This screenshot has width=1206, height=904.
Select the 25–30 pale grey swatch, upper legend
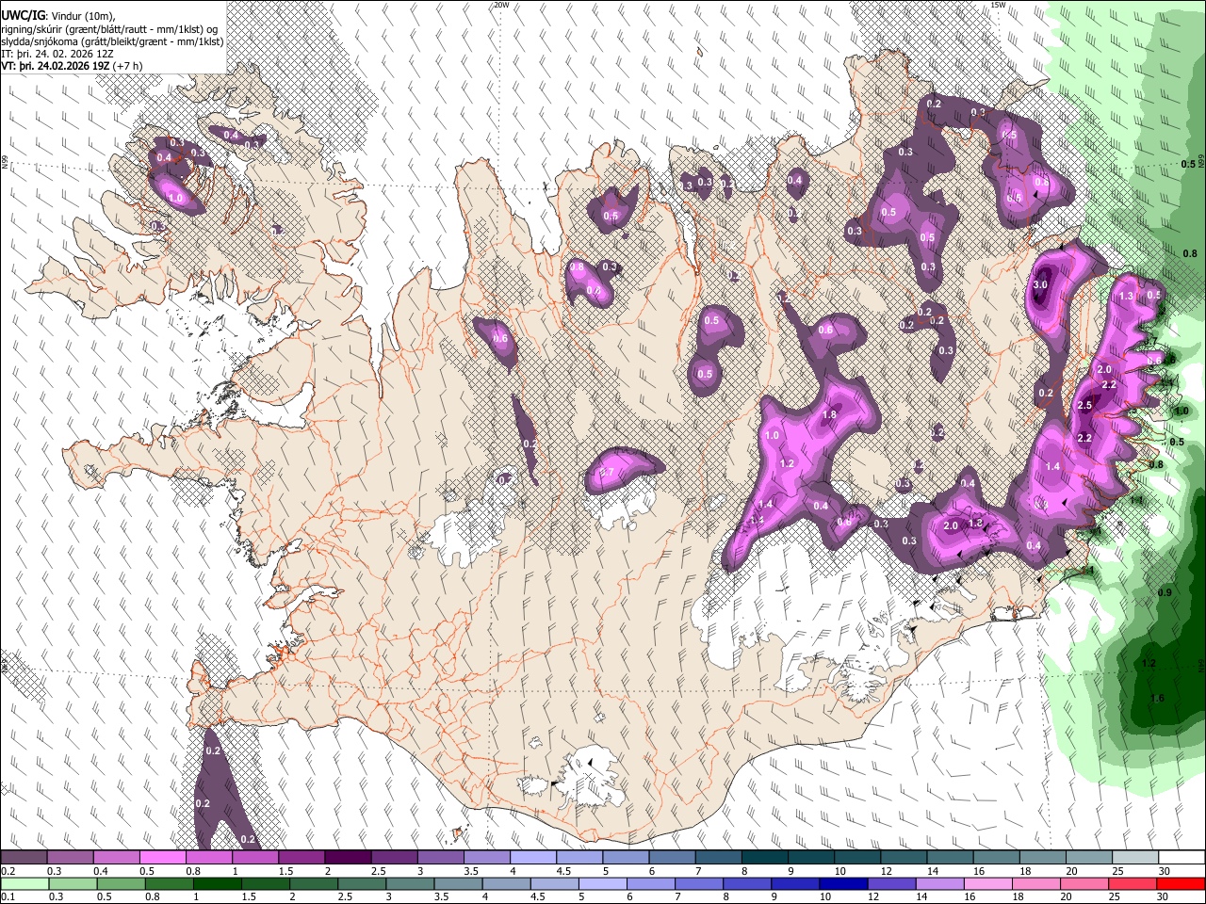[1136, 857]
